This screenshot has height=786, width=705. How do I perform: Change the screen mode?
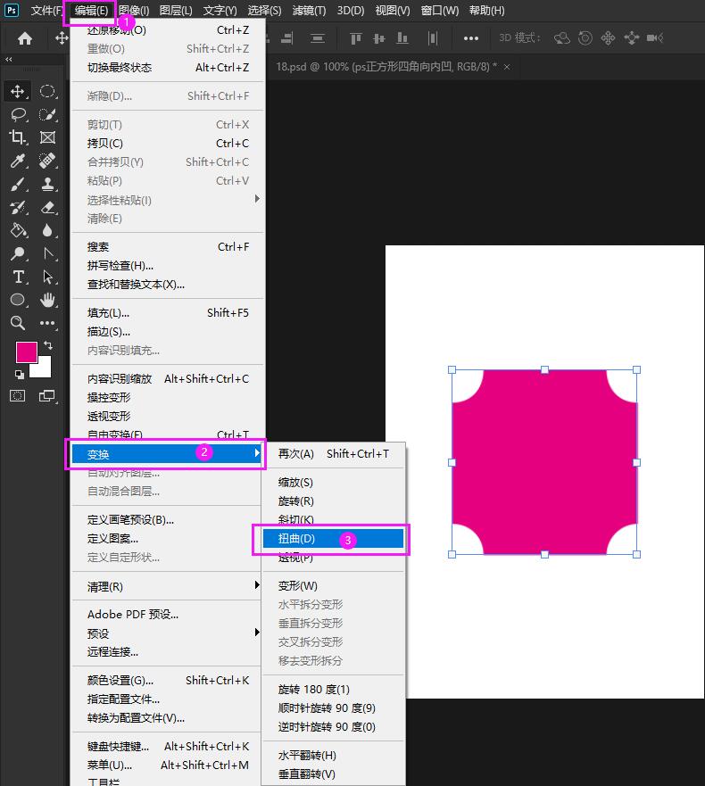coord(47,396)
